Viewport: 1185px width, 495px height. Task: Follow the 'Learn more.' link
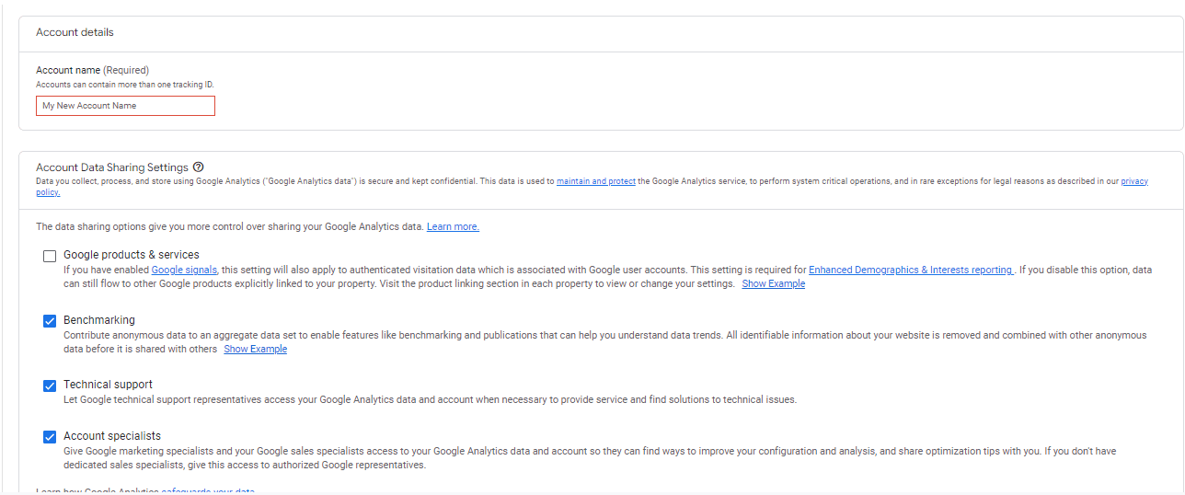coord(453,226)
